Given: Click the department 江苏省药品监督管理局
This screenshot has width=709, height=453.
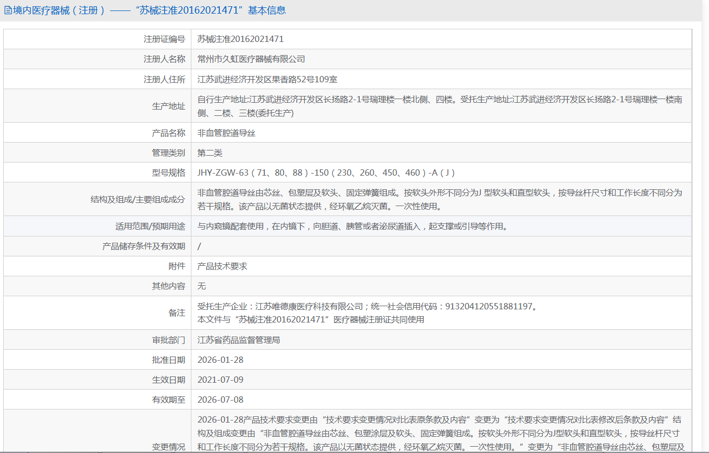Looking at the screenshot, I should pos(239,340).
